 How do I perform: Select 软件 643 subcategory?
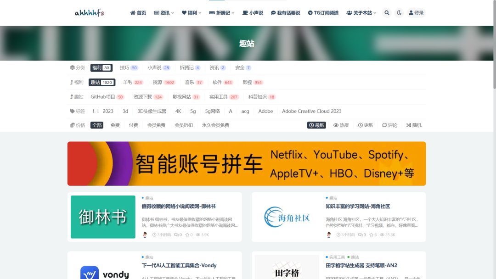(x=223, y=83)
